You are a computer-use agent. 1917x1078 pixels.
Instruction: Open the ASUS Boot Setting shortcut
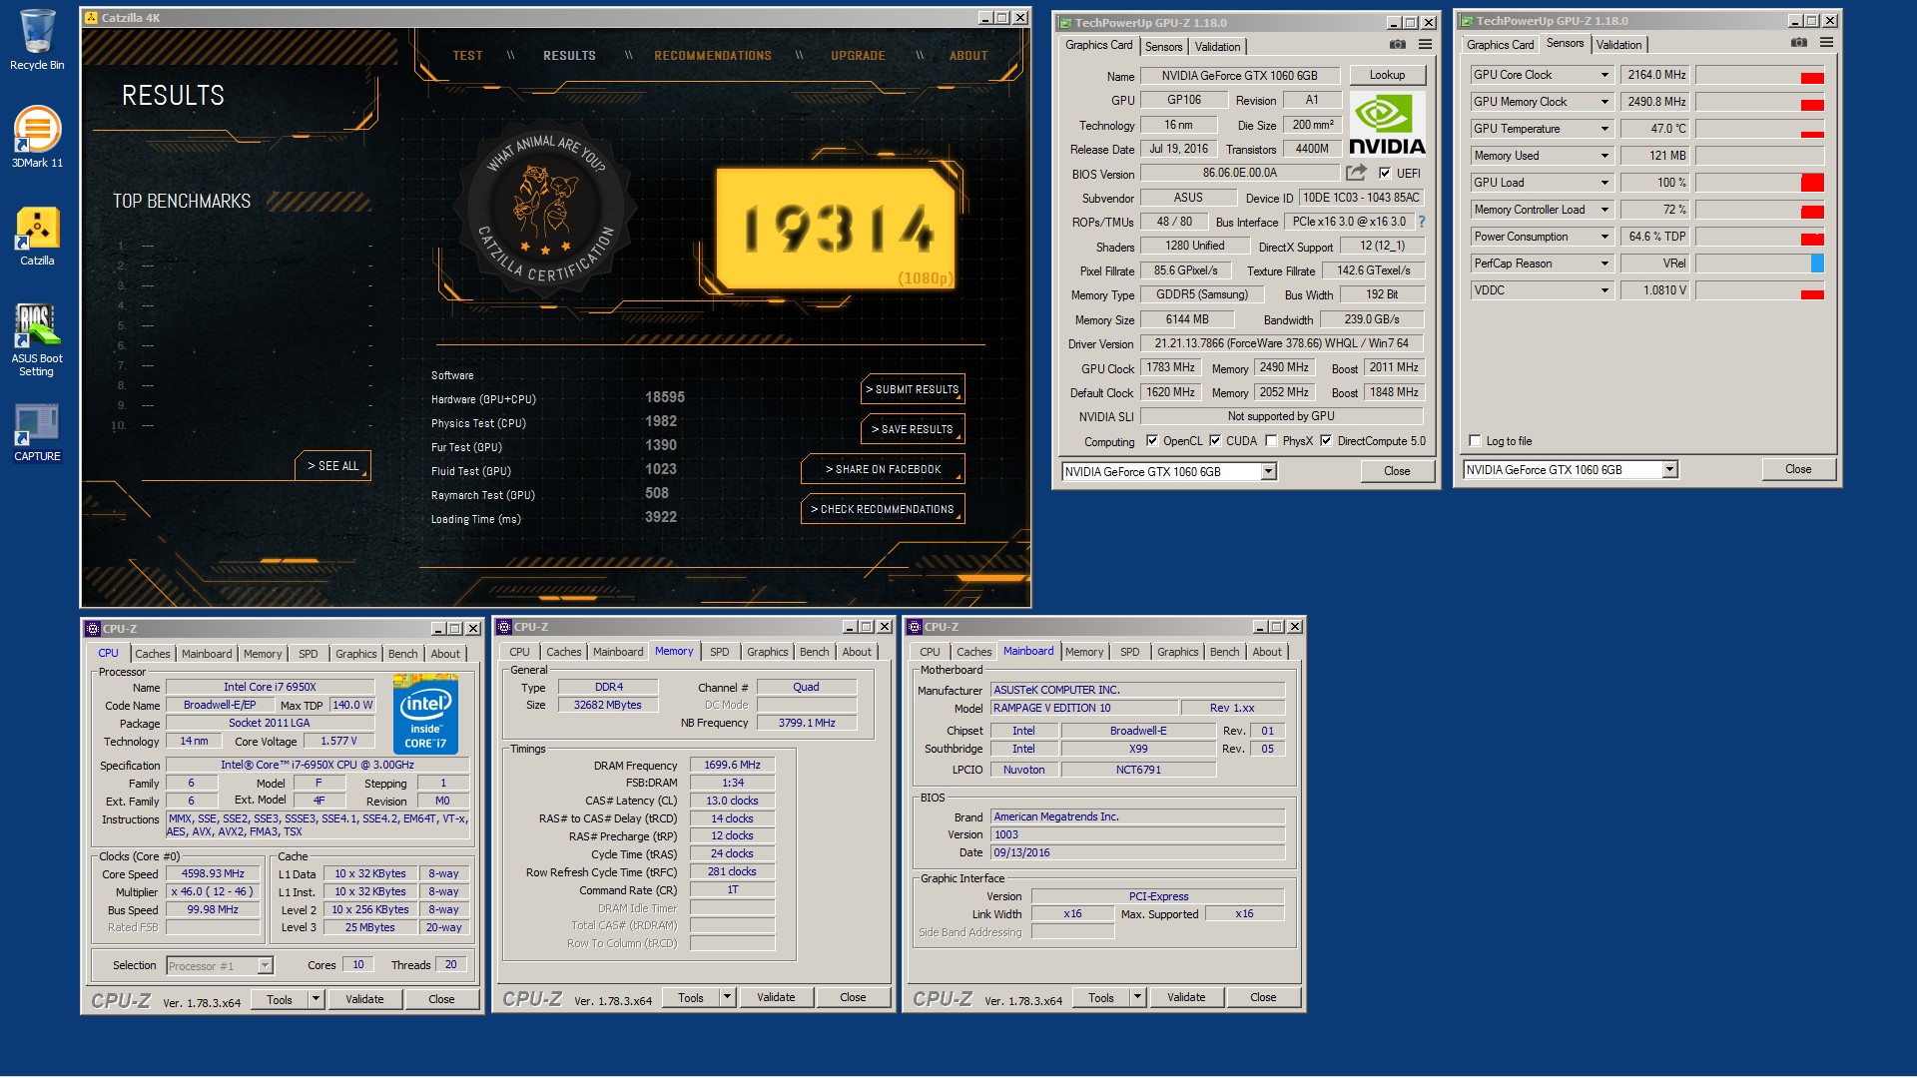click(x=37, y=339)
